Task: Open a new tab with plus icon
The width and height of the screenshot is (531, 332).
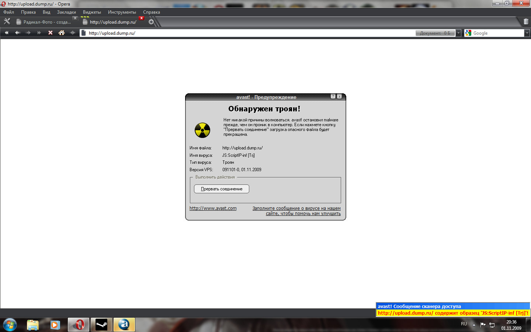Action: point(151,22)
